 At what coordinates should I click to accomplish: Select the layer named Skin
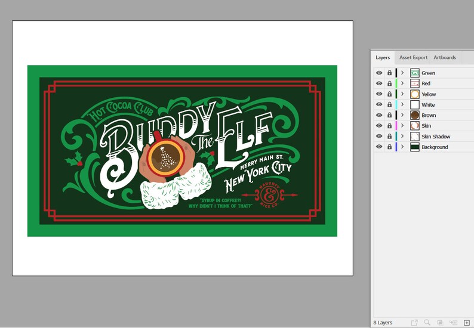[426, 126]
